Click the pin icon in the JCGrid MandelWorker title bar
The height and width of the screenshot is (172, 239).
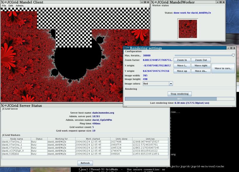pyautogui.click(x=155, y=2)
